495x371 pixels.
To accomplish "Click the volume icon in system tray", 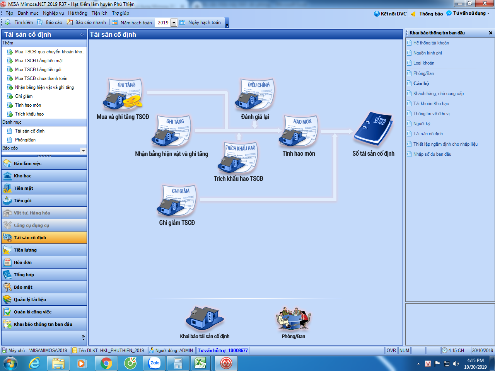I will click(456, 363).
